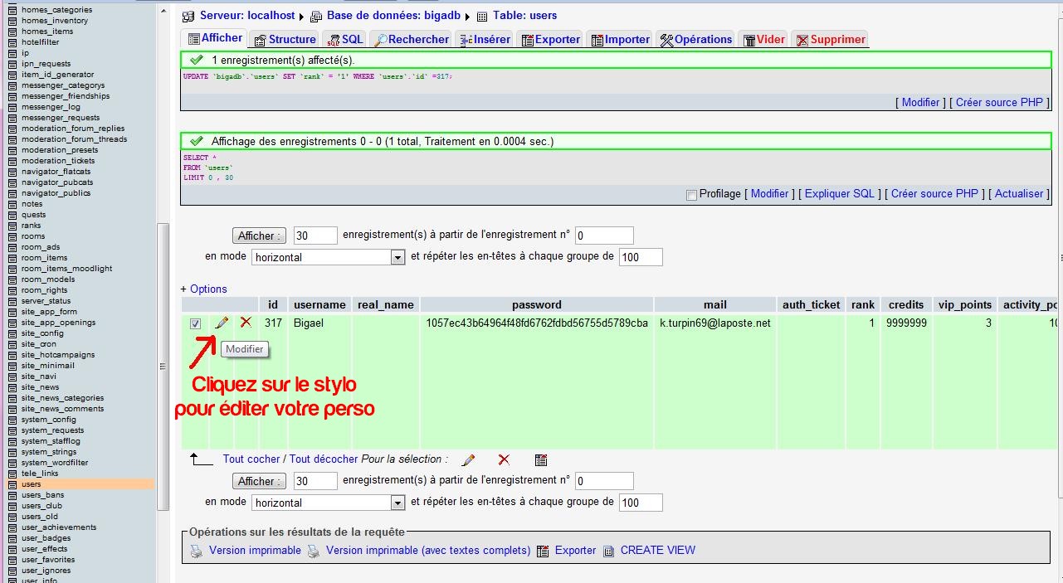Click the printer icon beside 'Version imprimable (avec textes complets)'
1063x583 pixels.
(x=314, y=551)
